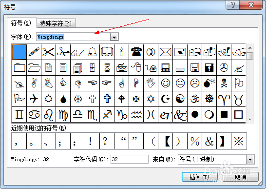Select recent ※ reference mark symbol

coord(239,141)
